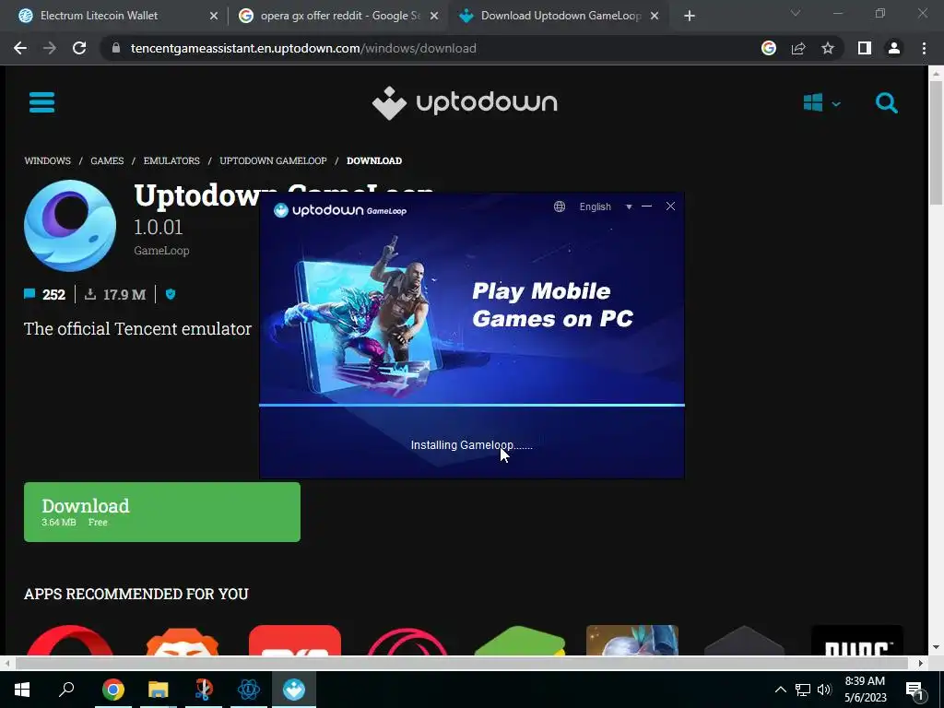
Task: Close the GameLoop installer window
Action: coord(671,206)
